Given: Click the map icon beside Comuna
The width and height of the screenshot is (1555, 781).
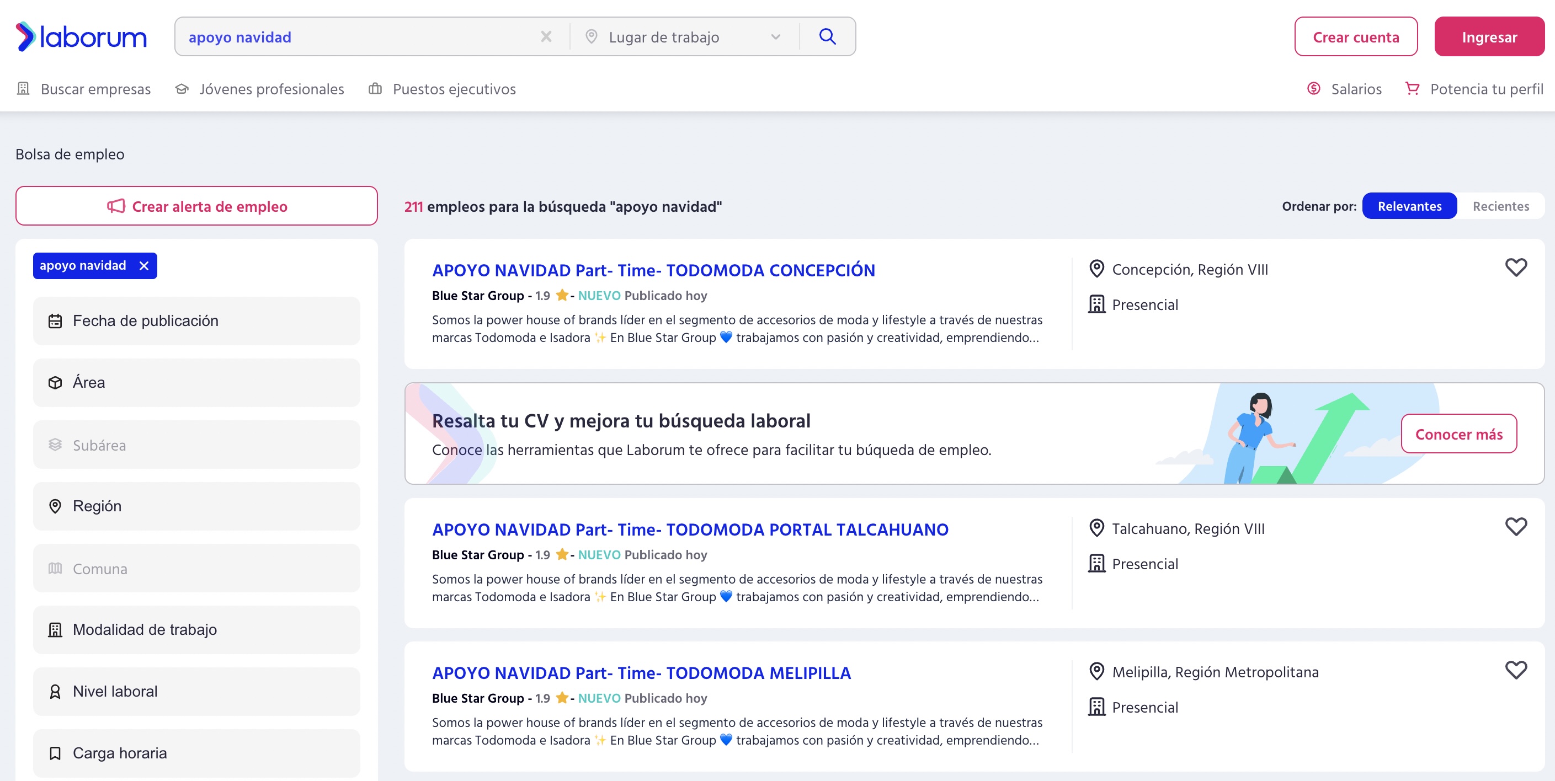Looking at the screenshot, I should click(55, 569).
